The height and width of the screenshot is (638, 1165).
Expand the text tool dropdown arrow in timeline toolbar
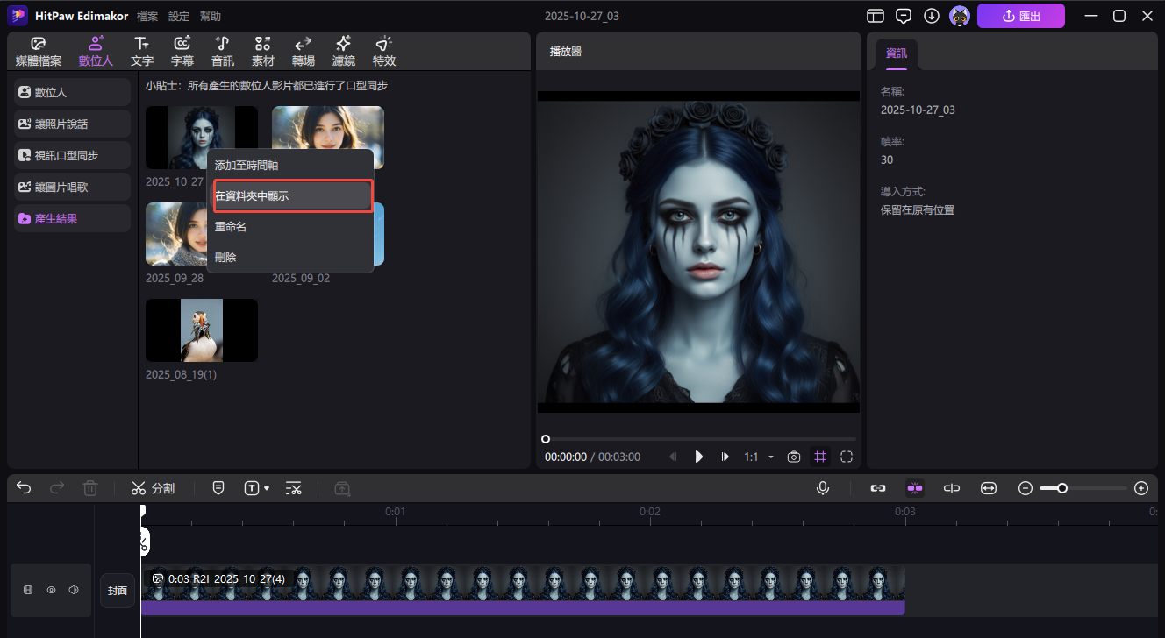click(x=267, y=488)
